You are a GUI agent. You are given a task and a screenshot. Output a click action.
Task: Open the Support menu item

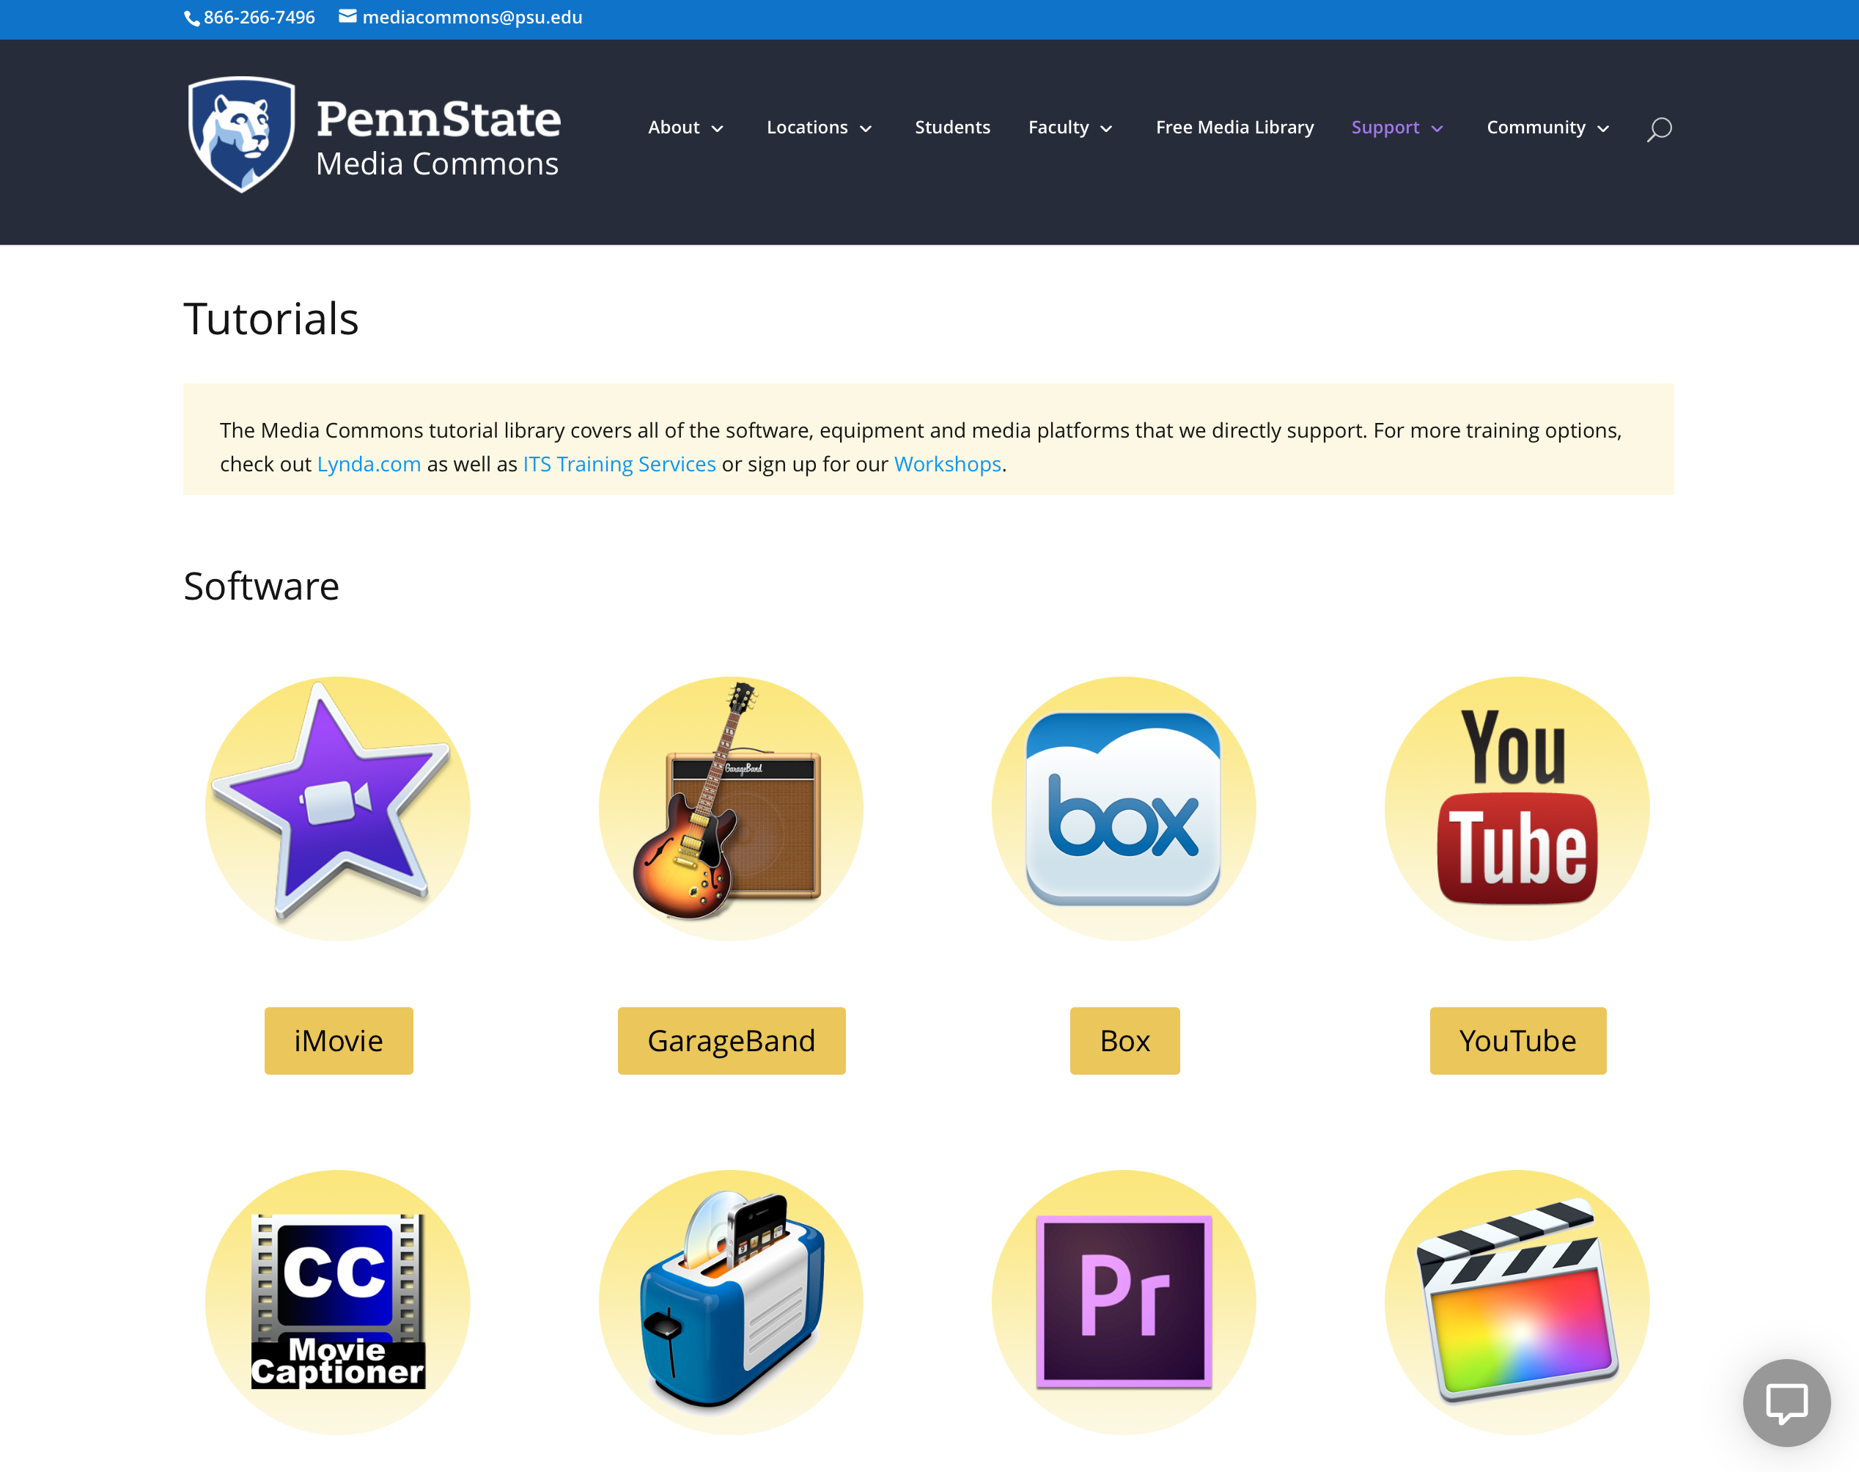click(x=1385, y=128)
